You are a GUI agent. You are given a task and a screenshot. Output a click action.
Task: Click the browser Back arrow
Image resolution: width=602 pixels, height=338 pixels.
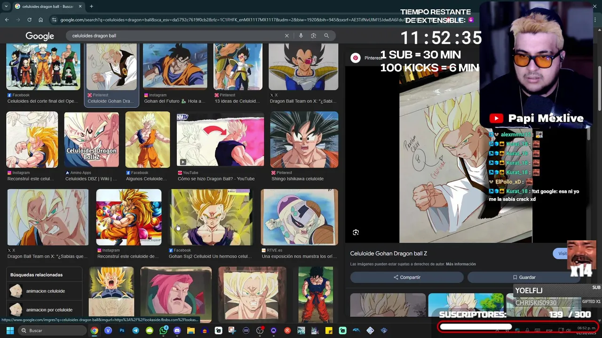coord(7,20)
